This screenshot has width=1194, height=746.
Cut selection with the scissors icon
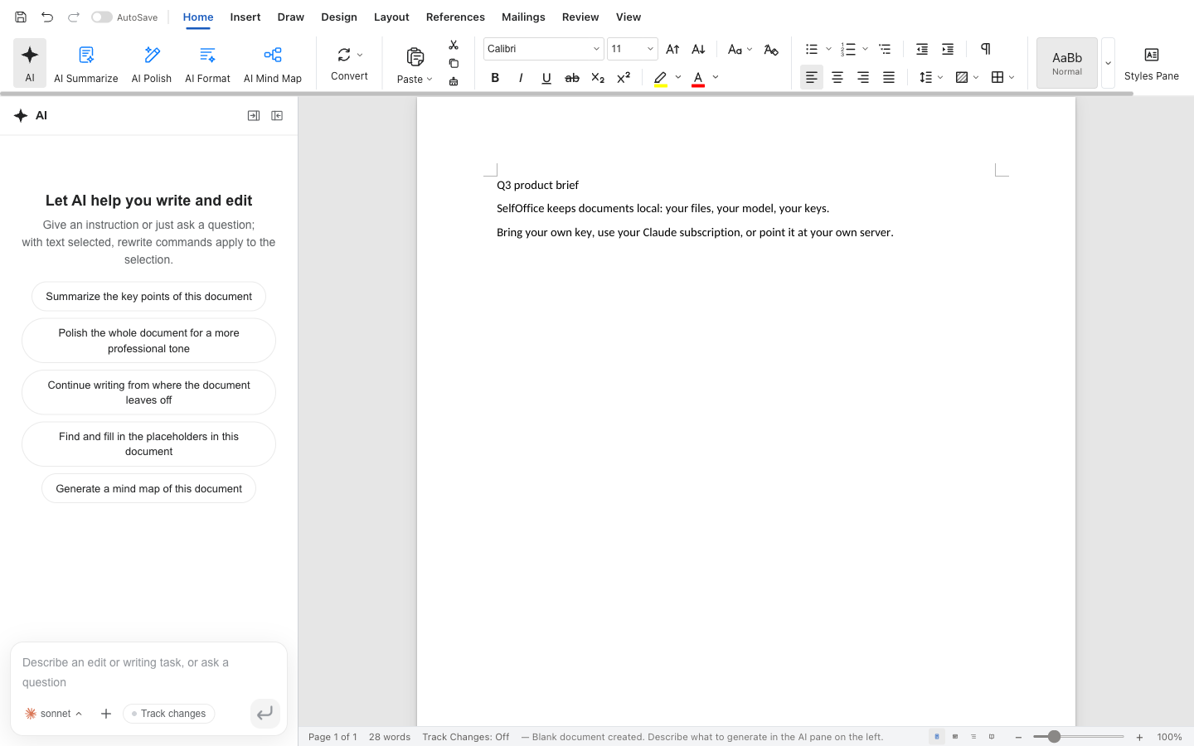[454, 45]
